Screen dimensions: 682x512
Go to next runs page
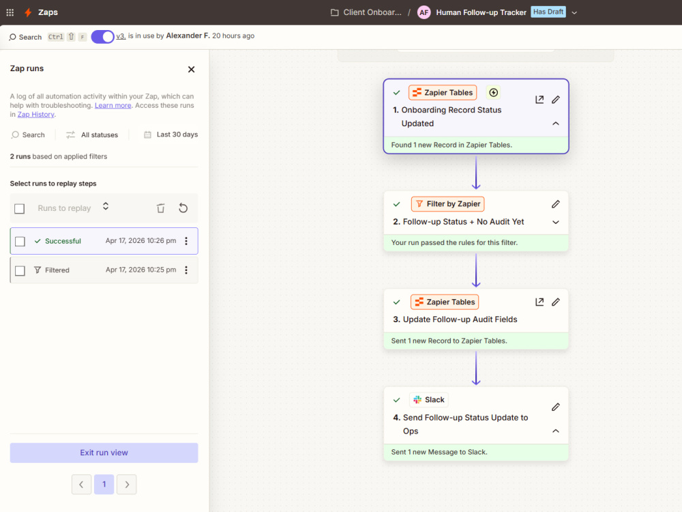click(x=127, y=484)
